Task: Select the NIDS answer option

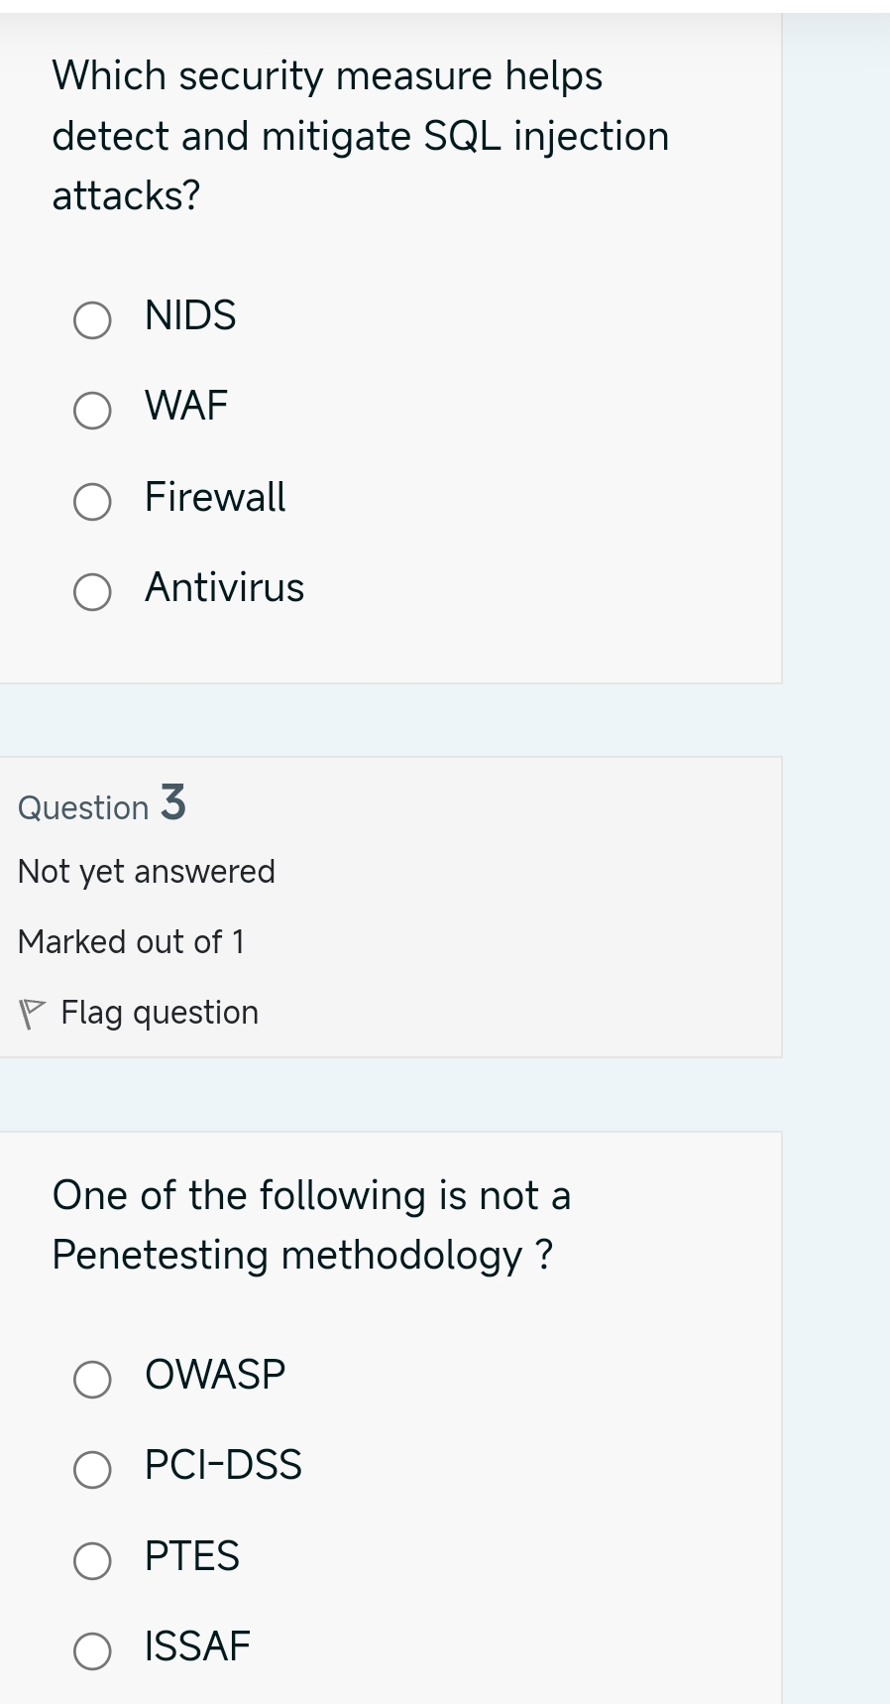Action: [x=92, y=319]
